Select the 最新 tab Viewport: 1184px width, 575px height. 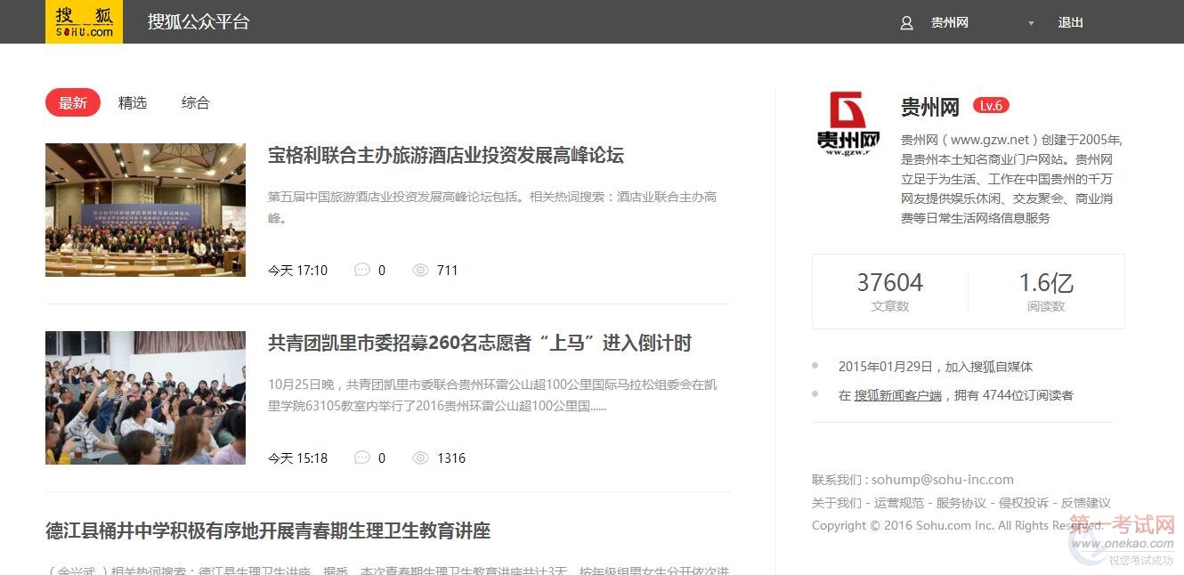73,102
